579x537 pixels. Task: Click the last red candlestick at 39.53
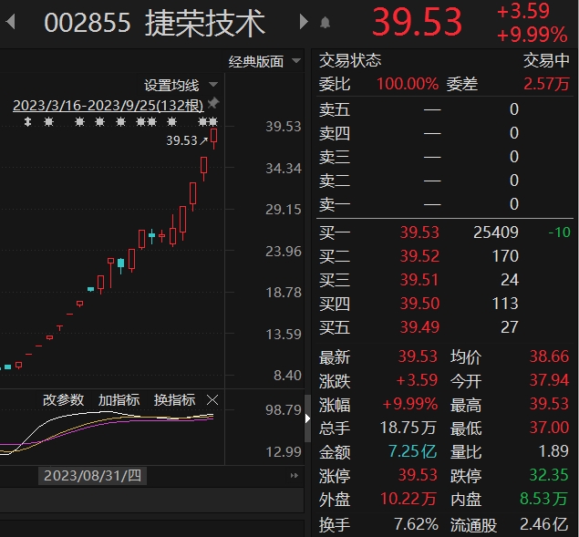click(x=214, y=137)
